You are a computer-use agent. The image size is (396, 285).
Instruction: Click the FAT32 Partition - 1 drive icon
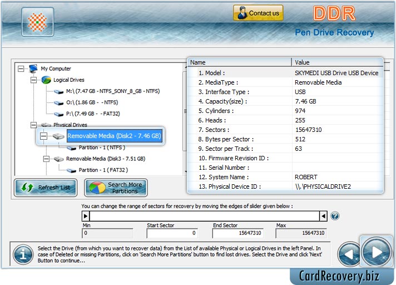click(x=72, y=170)
